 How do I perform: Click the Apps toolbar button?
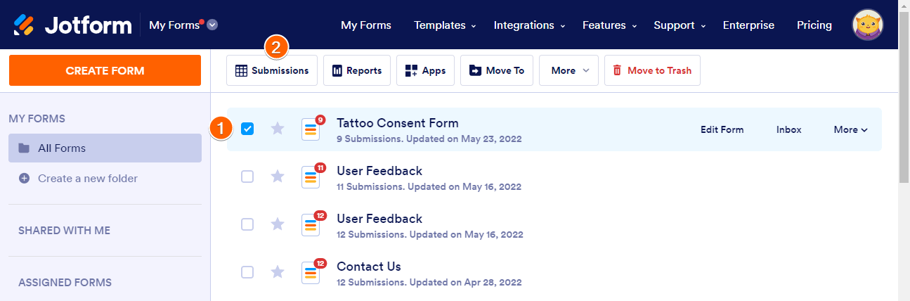(x=426, y=70)
